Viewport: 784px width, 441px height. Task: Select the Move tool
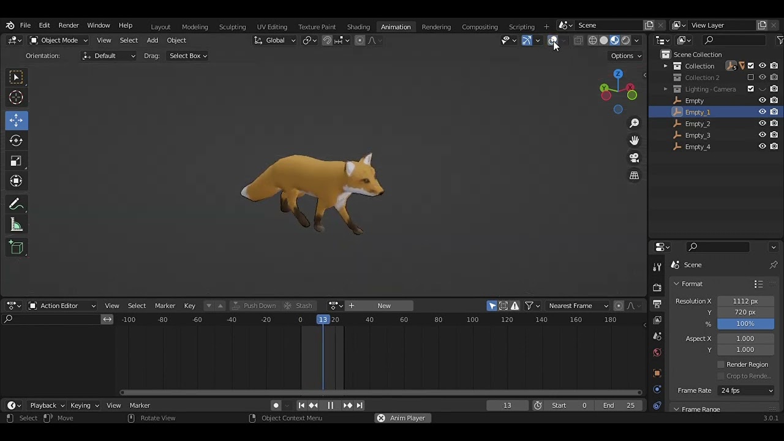[x=16, y=120]
